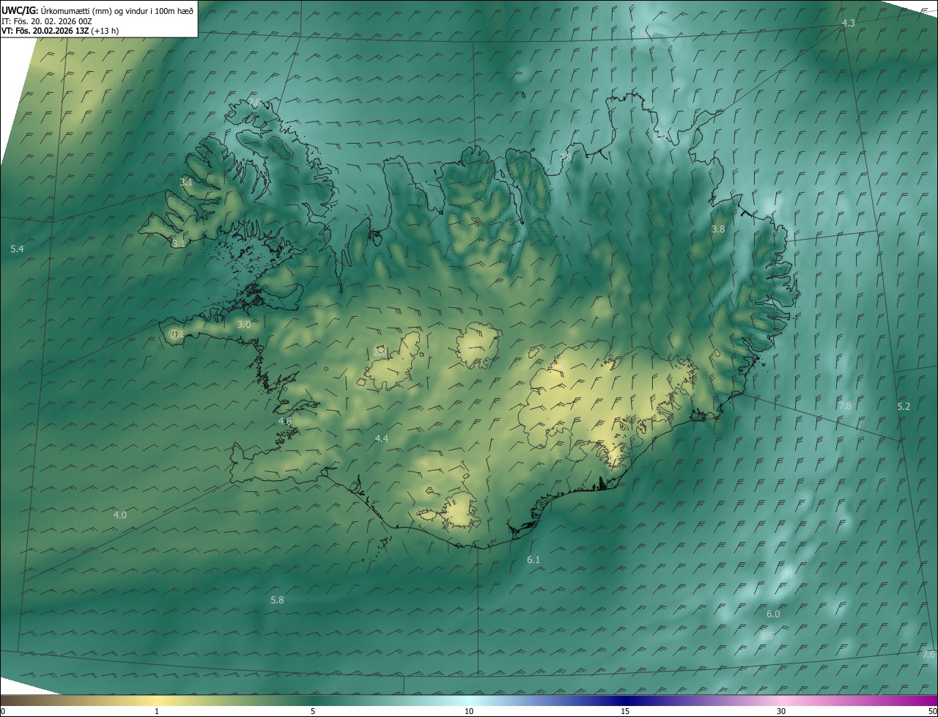The width and height of the screenshot is (938, 717).
Task: Click the 6.0 value label on the map
Action: tap(773, 614)
